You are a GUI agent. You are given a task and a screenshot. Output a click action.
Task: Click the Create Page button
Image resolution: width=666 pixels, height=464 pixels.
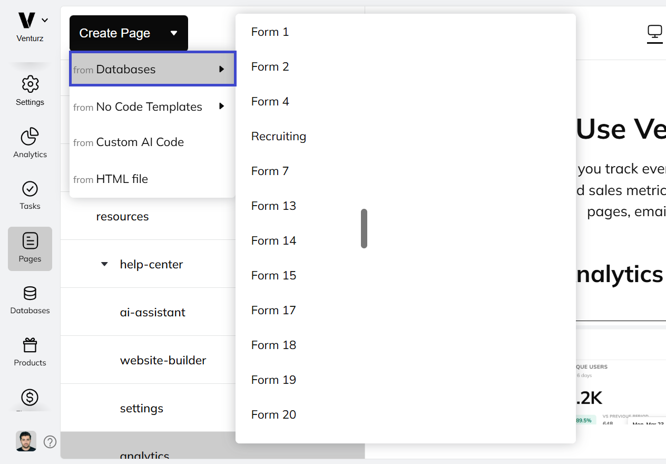pos(115,33)
